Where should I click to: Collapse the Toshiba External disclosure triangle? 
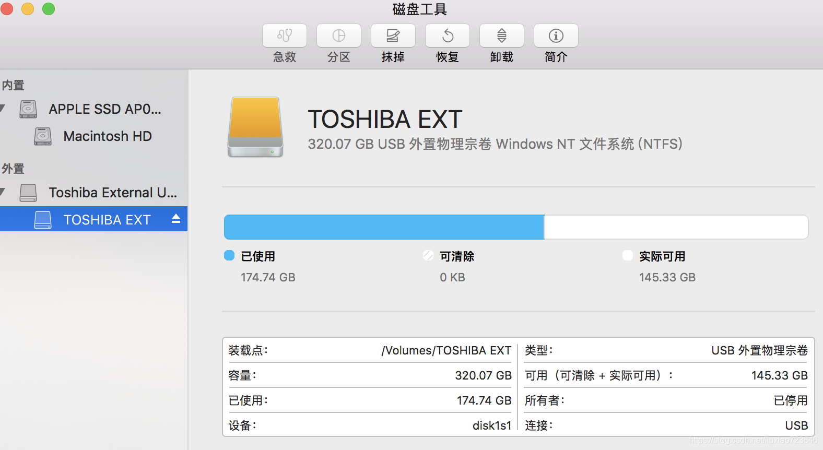[x=3, y=192]
